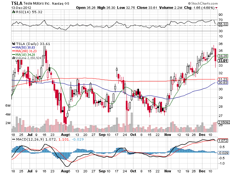
Task: Click the 'RSI(14) 55.32' legend text
Action: 29,12
